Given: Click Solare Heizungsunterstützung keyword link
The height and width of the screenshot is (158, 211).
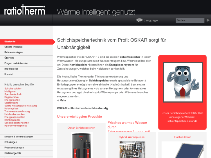Looking at the screenshot, I should coord(20,106).
